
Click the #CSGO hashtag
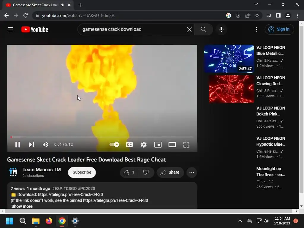[x=70, y=189]
